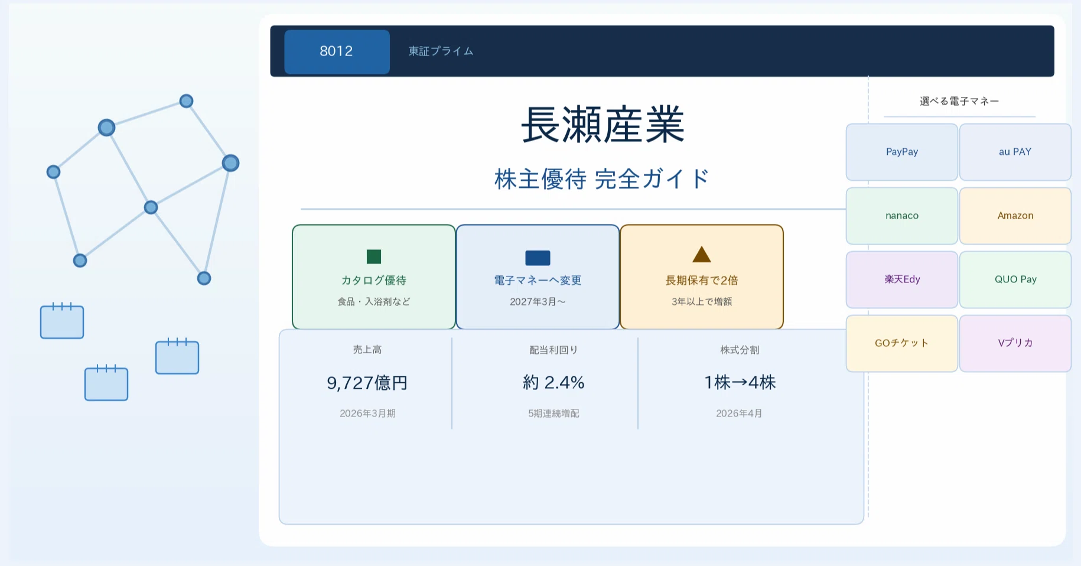Viewport: 1081px width, 566px height.
Task: Click the 9,727億円 value
Action: click(367, 383)
